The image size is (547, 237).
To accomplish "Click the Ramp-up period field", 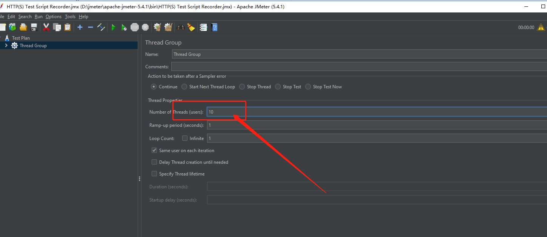I will coord(377,125).
